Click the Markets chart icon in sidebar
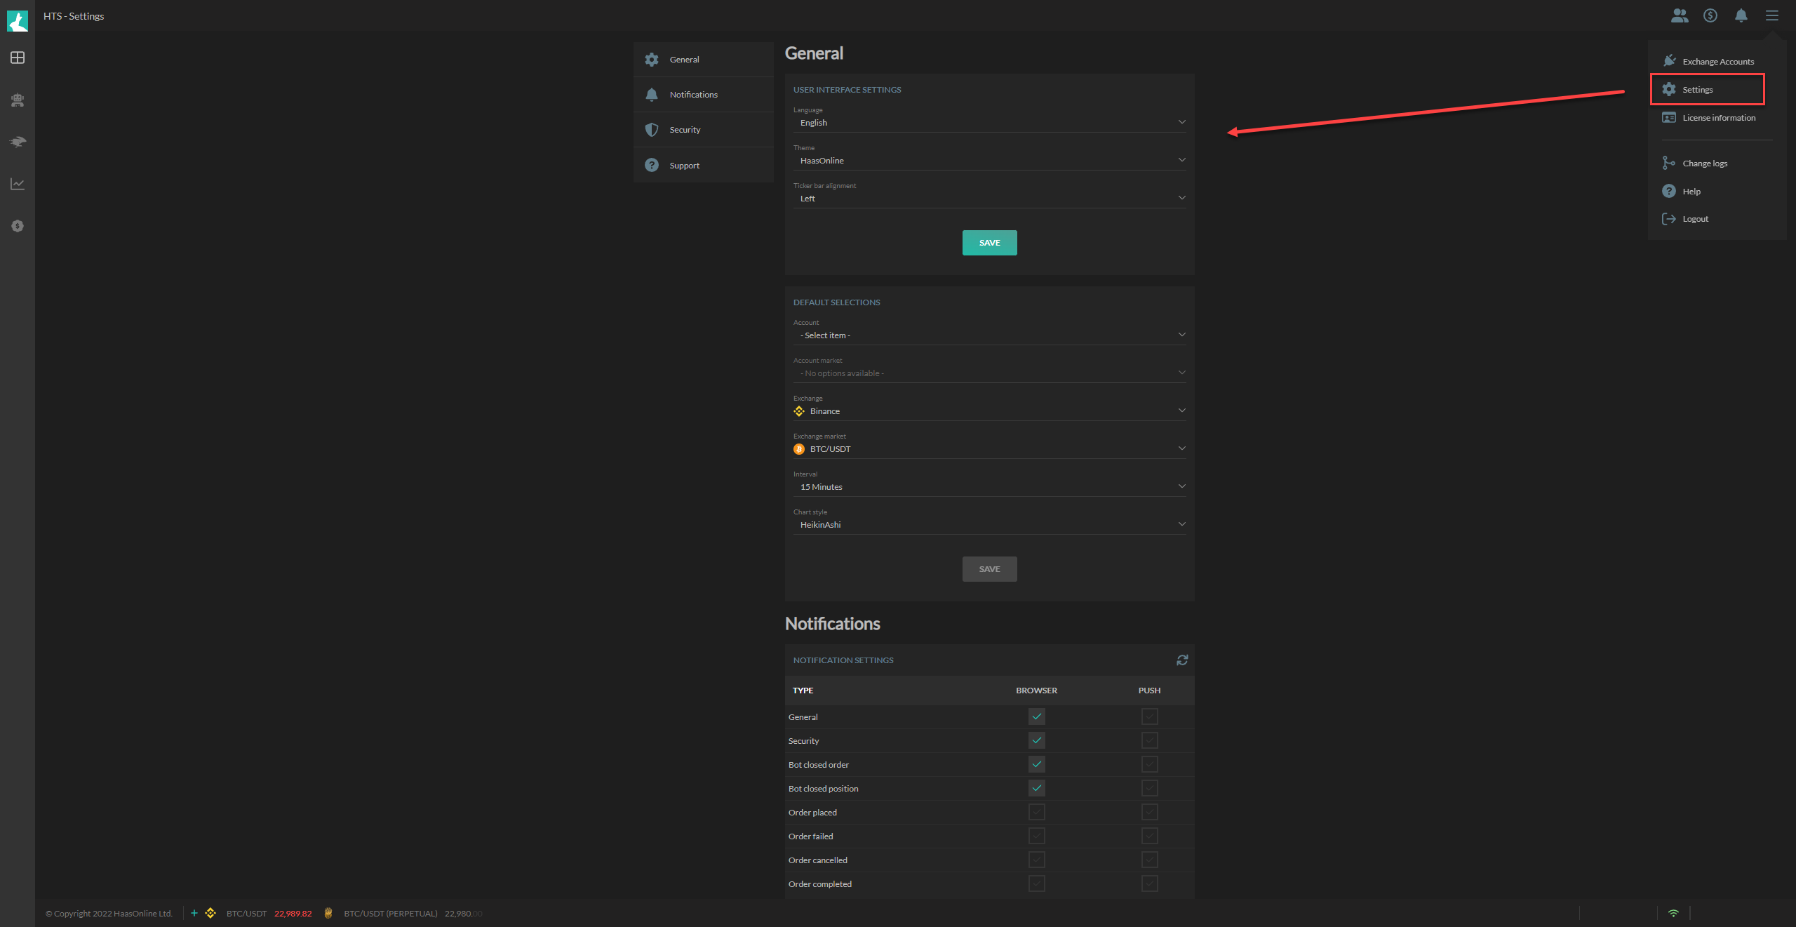1796x927 pixels. pyautogui.click(x=17, y=184)
